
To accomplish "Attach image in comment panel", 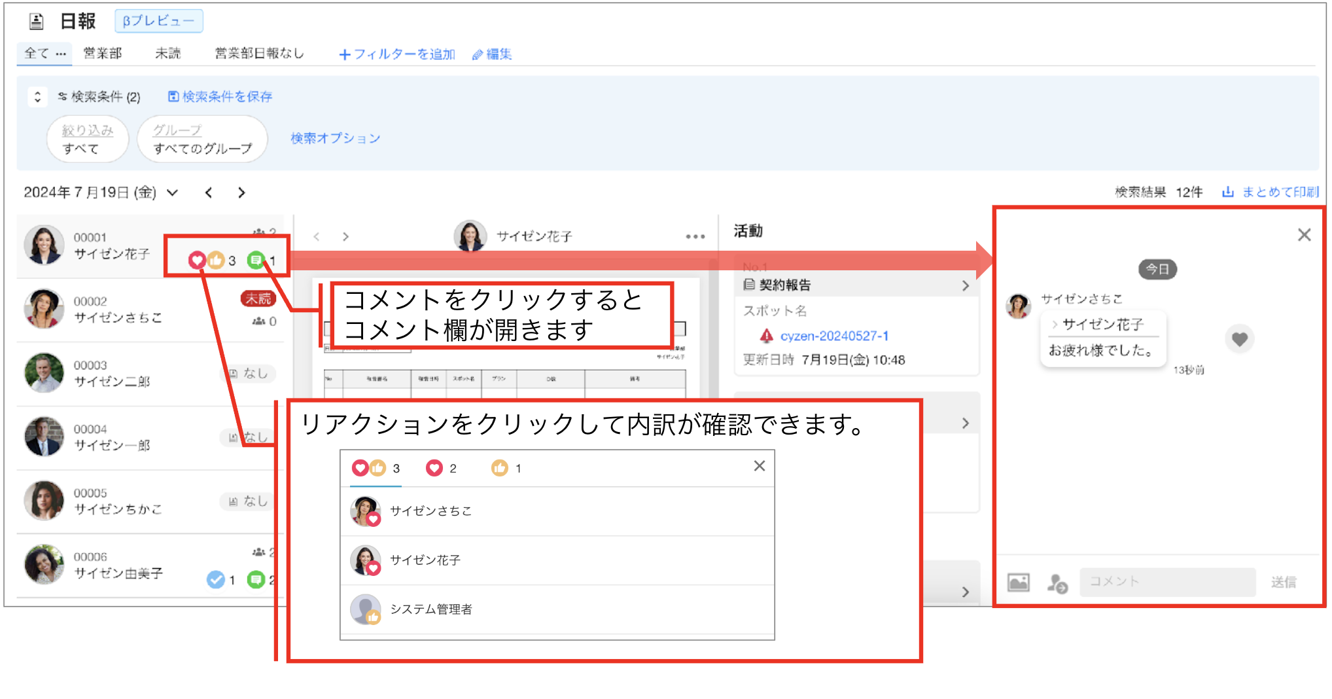I will (1019, 582).
